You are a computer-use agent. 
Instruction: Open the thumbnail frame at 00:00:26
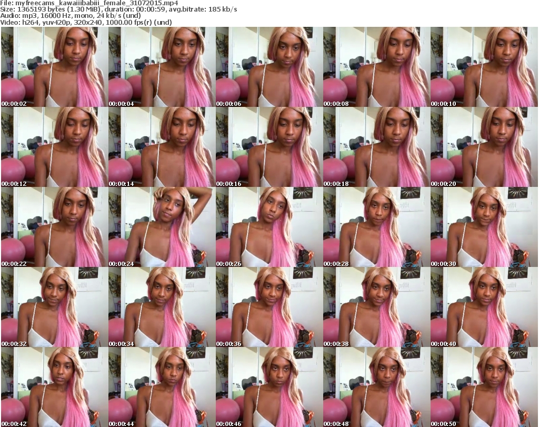269,227
